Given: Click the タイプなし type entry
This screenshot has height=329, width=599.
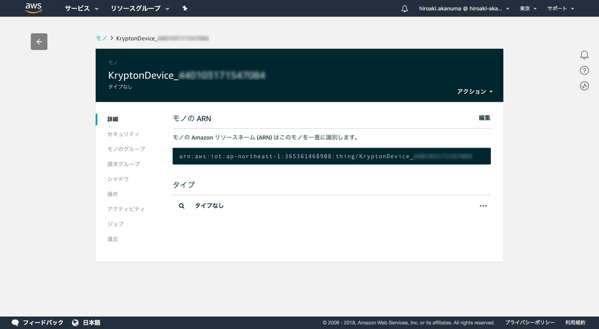Looking at the screenshot, I should (x=209, y=205).
